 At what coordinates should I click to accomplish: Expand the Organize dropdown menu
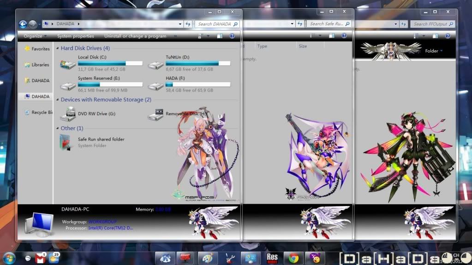tap(35, 36)
